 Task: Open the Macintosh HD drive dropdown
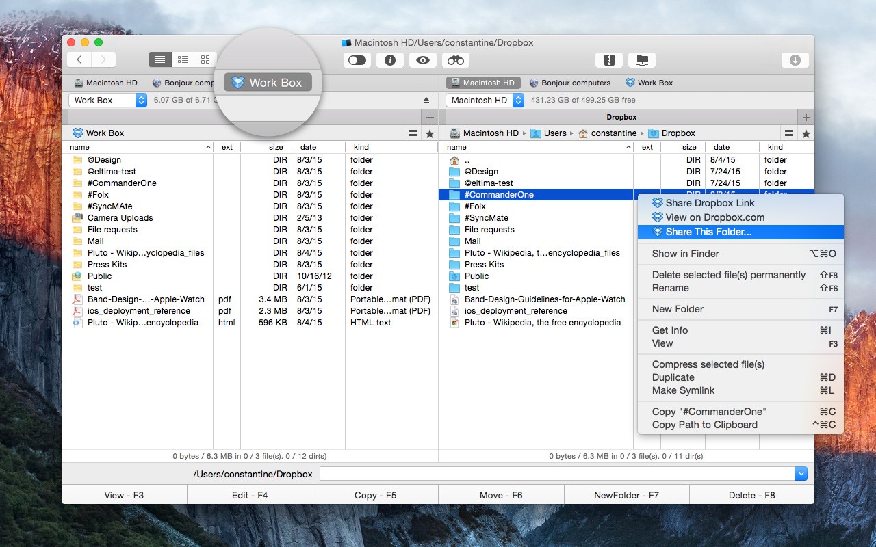[x=485, y=101]
